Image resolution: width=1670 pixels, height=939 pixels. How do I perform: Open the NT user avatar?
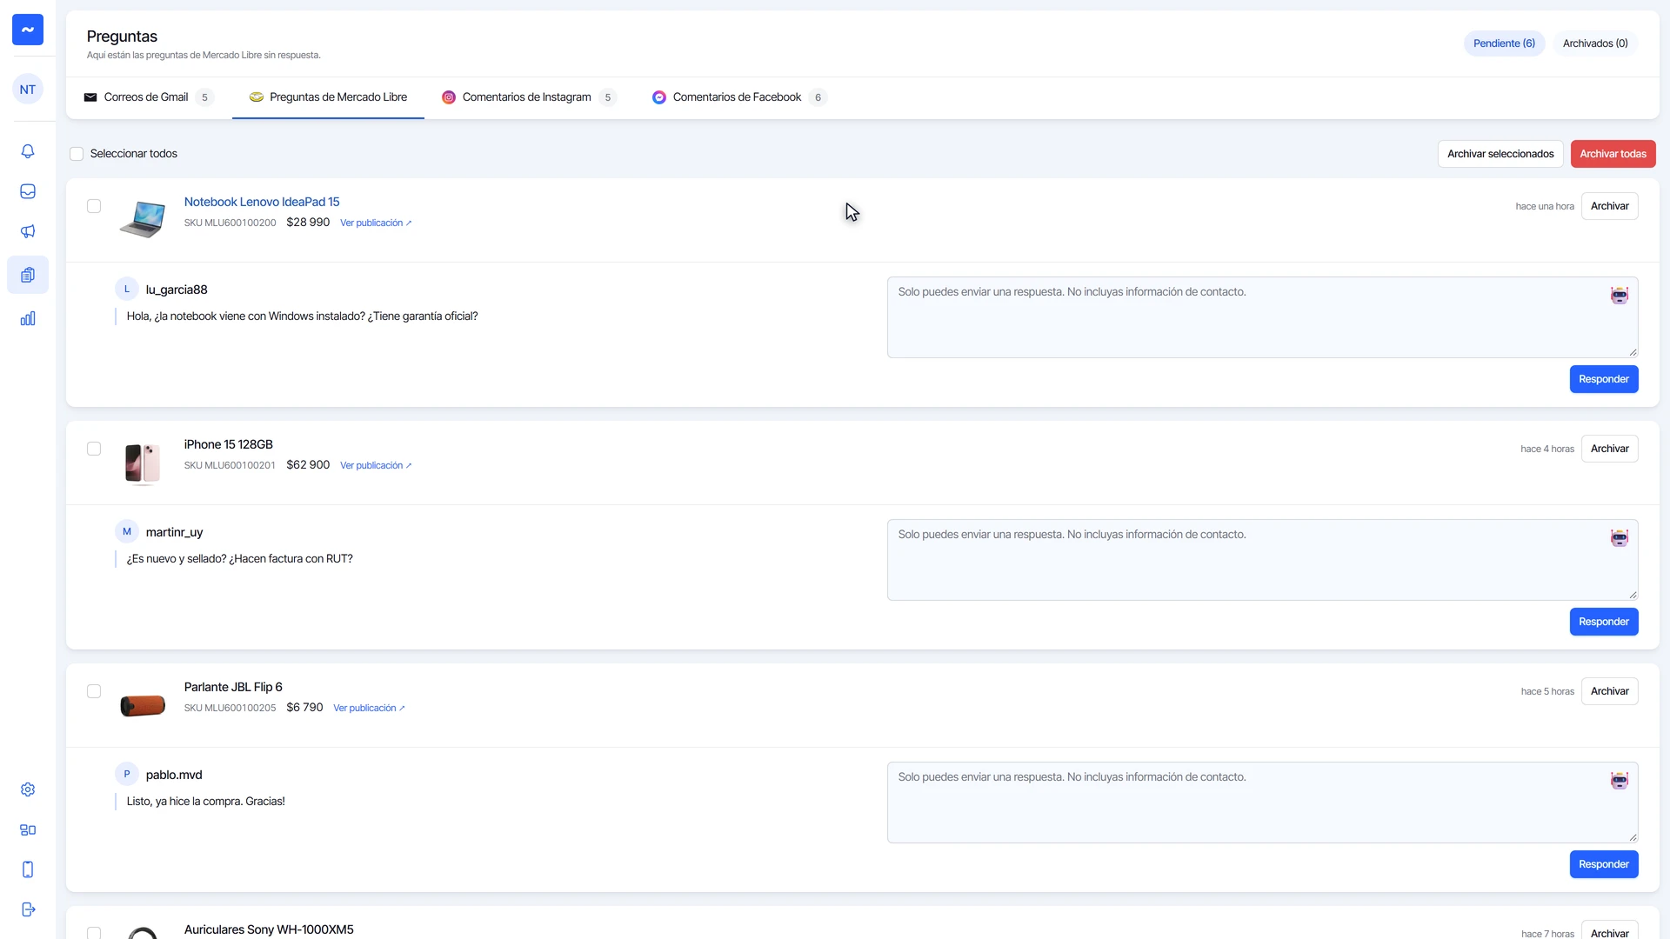[x=28, y=90]
